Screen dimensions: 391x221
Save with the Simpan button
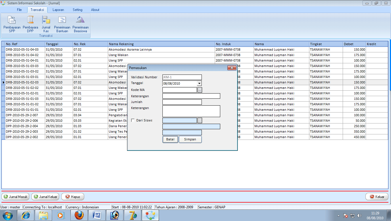click(x=190, y=139)
